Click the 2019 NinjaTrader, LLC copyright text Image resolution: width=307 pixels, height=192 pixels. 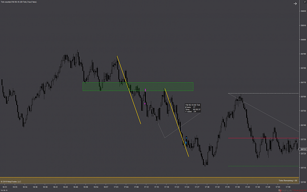coord(11,182)
